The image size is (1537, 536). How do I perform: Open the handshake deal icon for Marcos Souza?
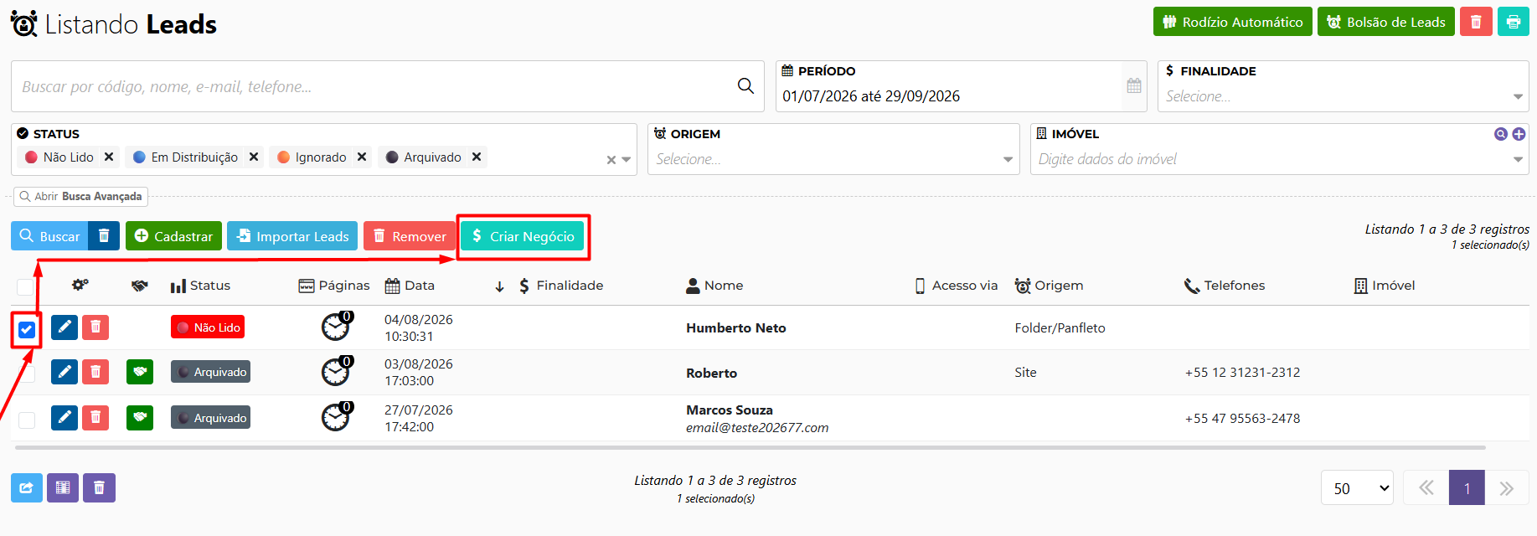[140, 417]
